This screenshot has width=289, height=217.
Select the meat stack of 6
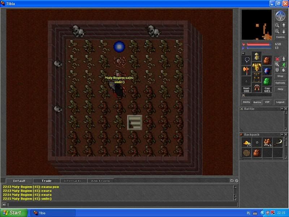(267, 142)
